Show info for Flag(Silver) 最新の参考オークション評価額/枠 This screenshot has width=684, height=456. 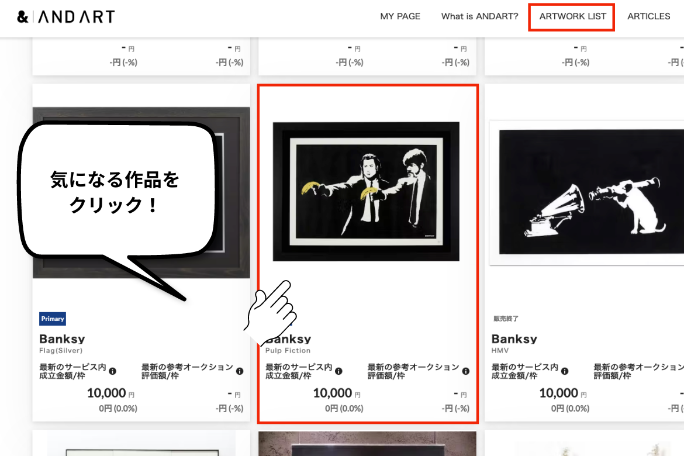click(240, 371)
